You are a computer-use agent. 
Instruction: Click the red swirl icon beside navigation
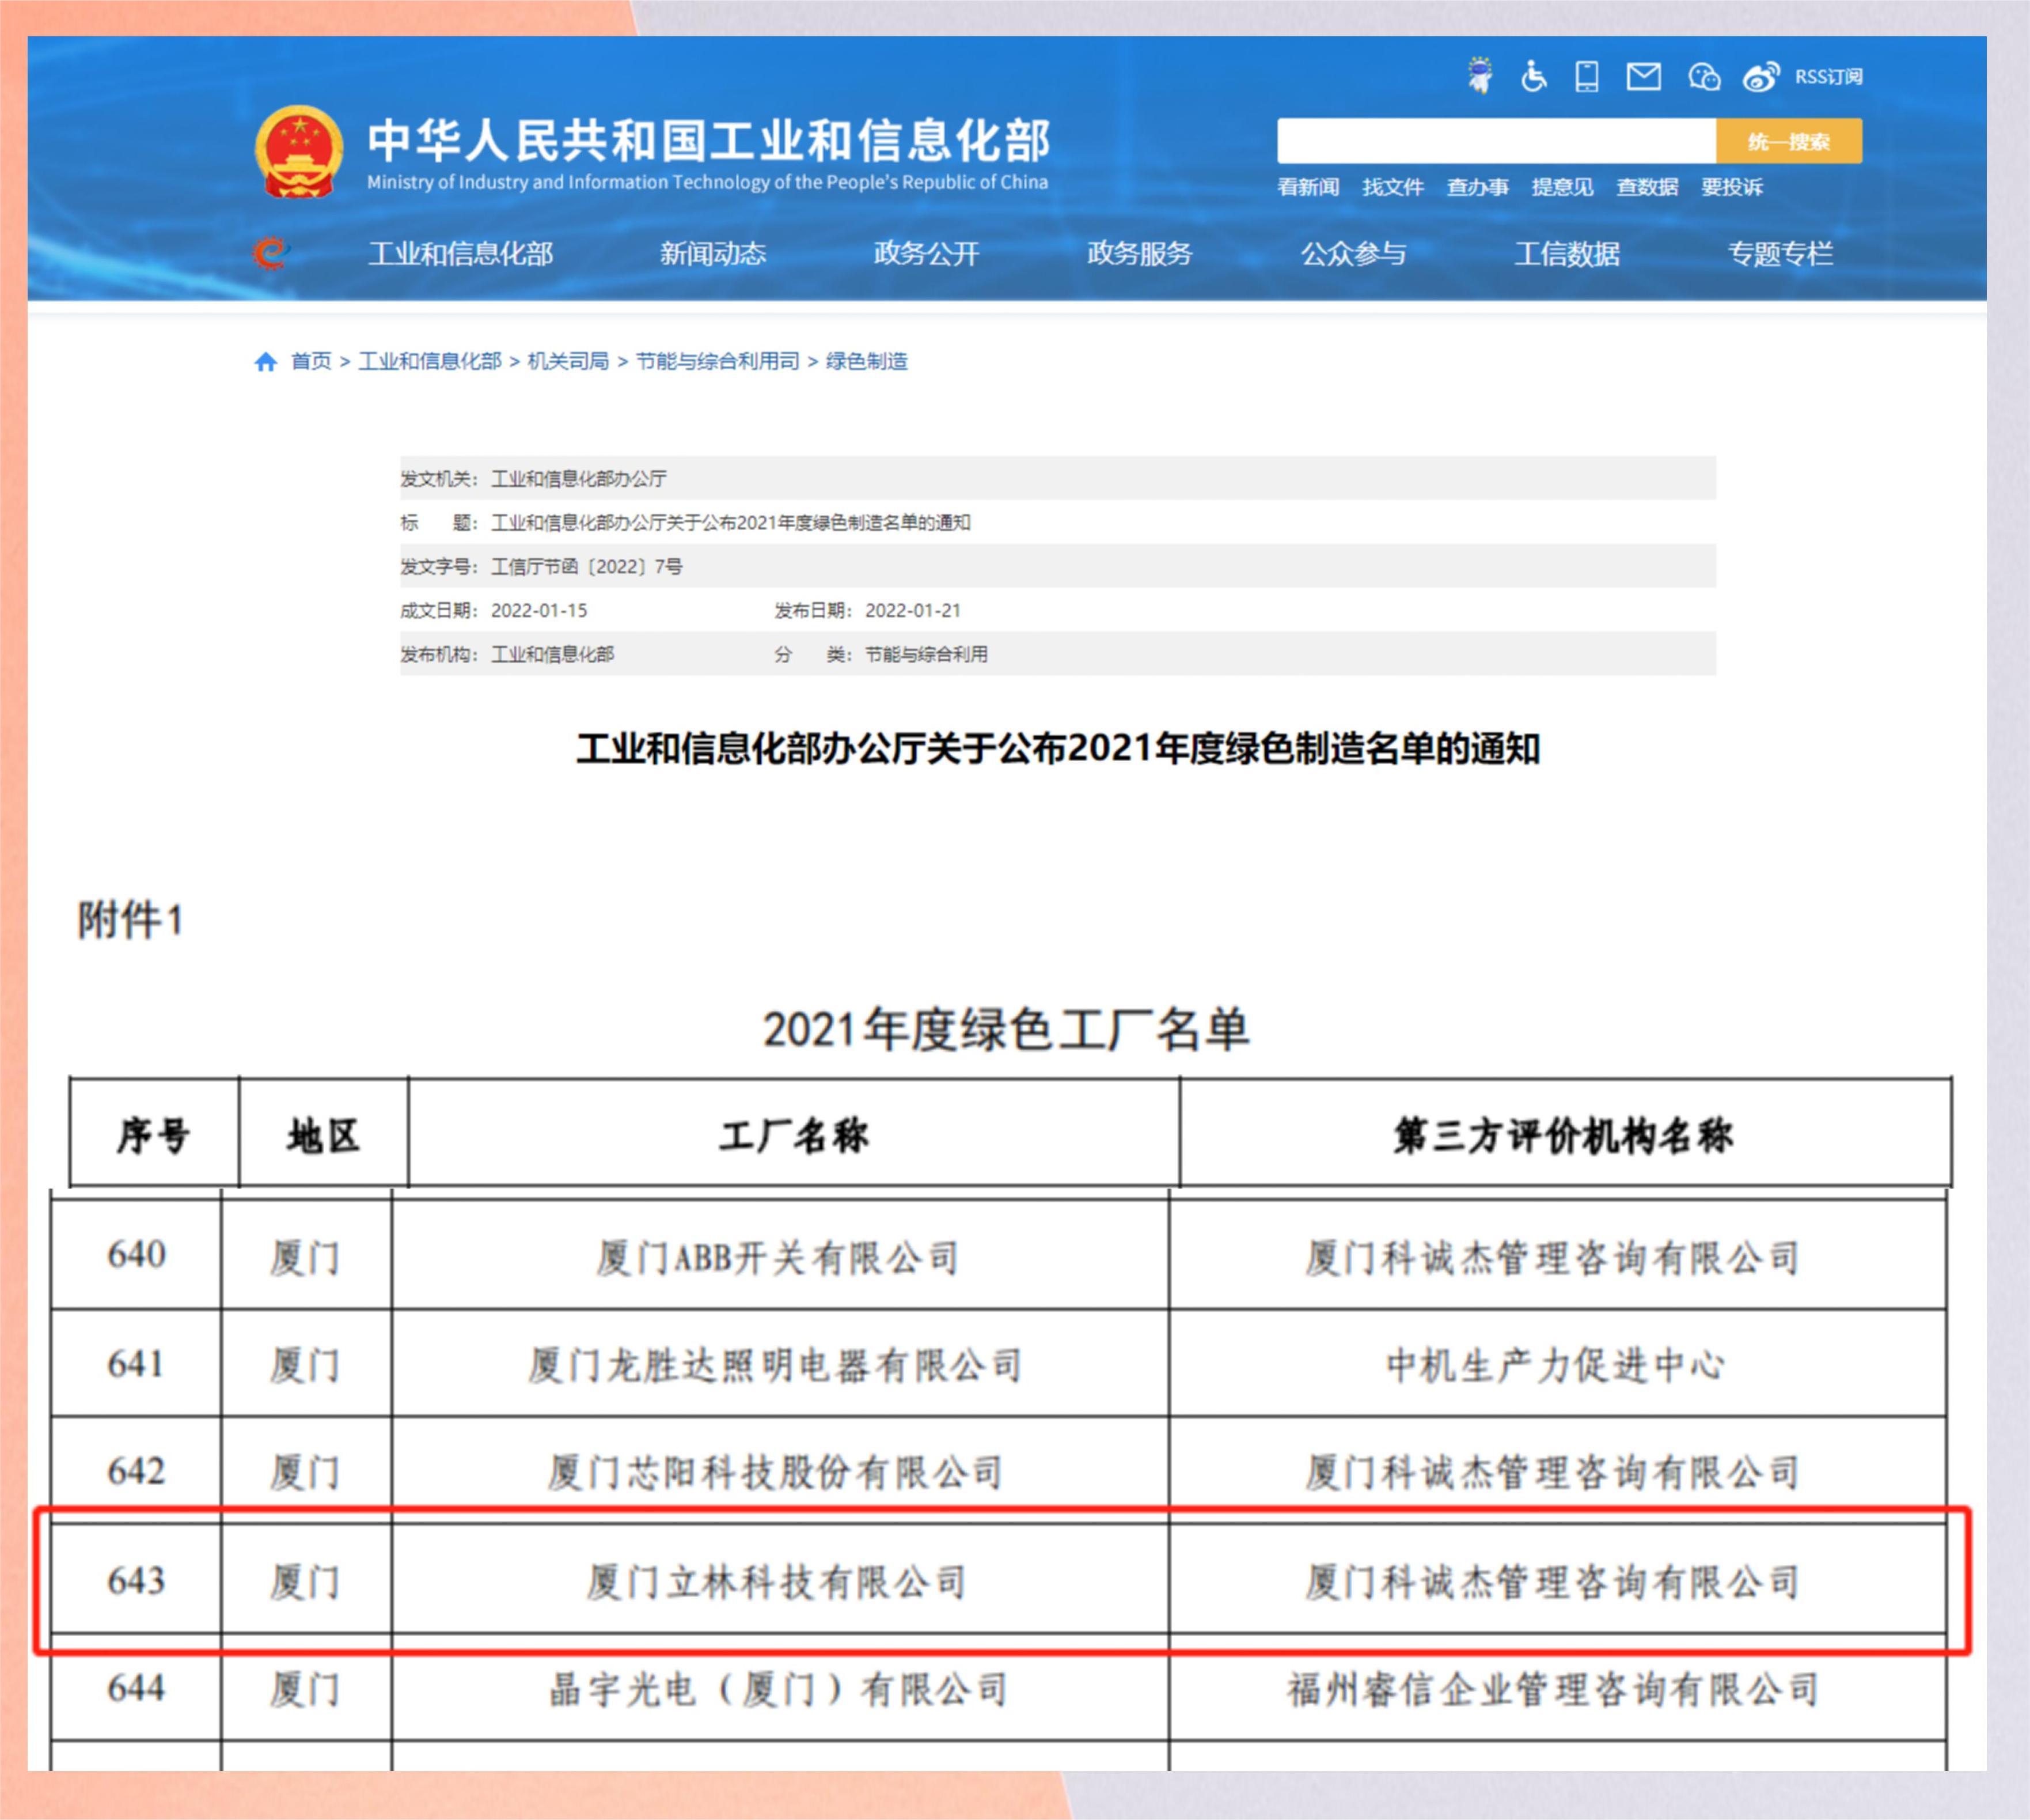[x=270, y=252]
